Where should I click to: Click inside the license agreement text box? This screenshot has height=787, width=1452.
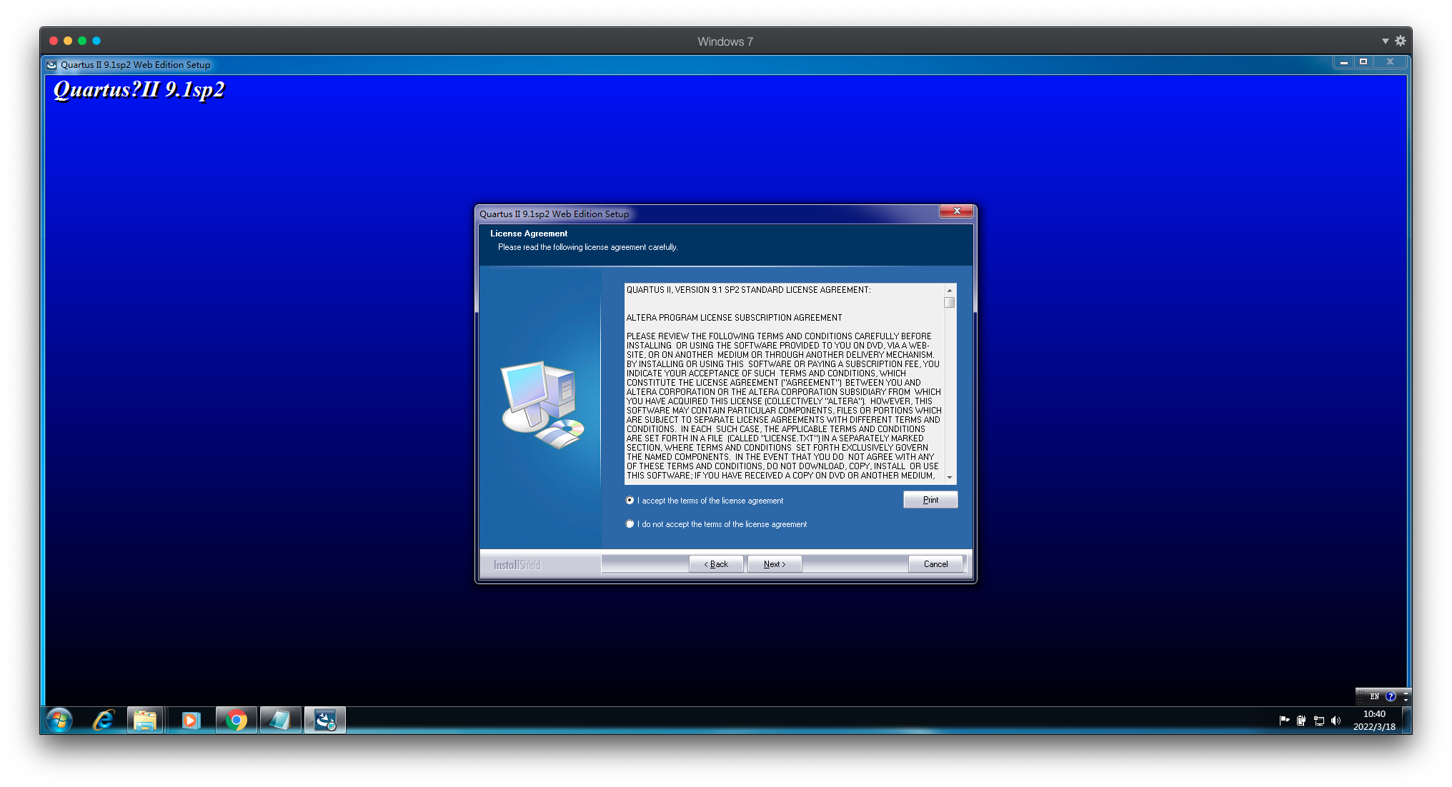tap(784, 384)
